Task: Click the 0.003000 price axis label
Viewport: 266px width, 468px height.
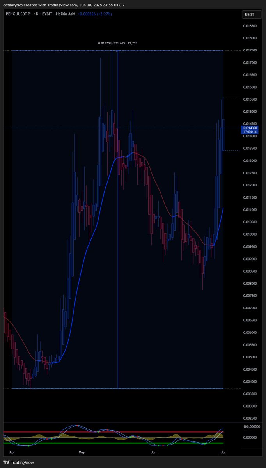Action: 250,406
